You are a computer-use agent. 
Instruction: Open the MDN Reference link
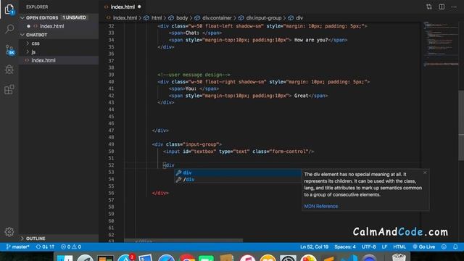[320, 206]
